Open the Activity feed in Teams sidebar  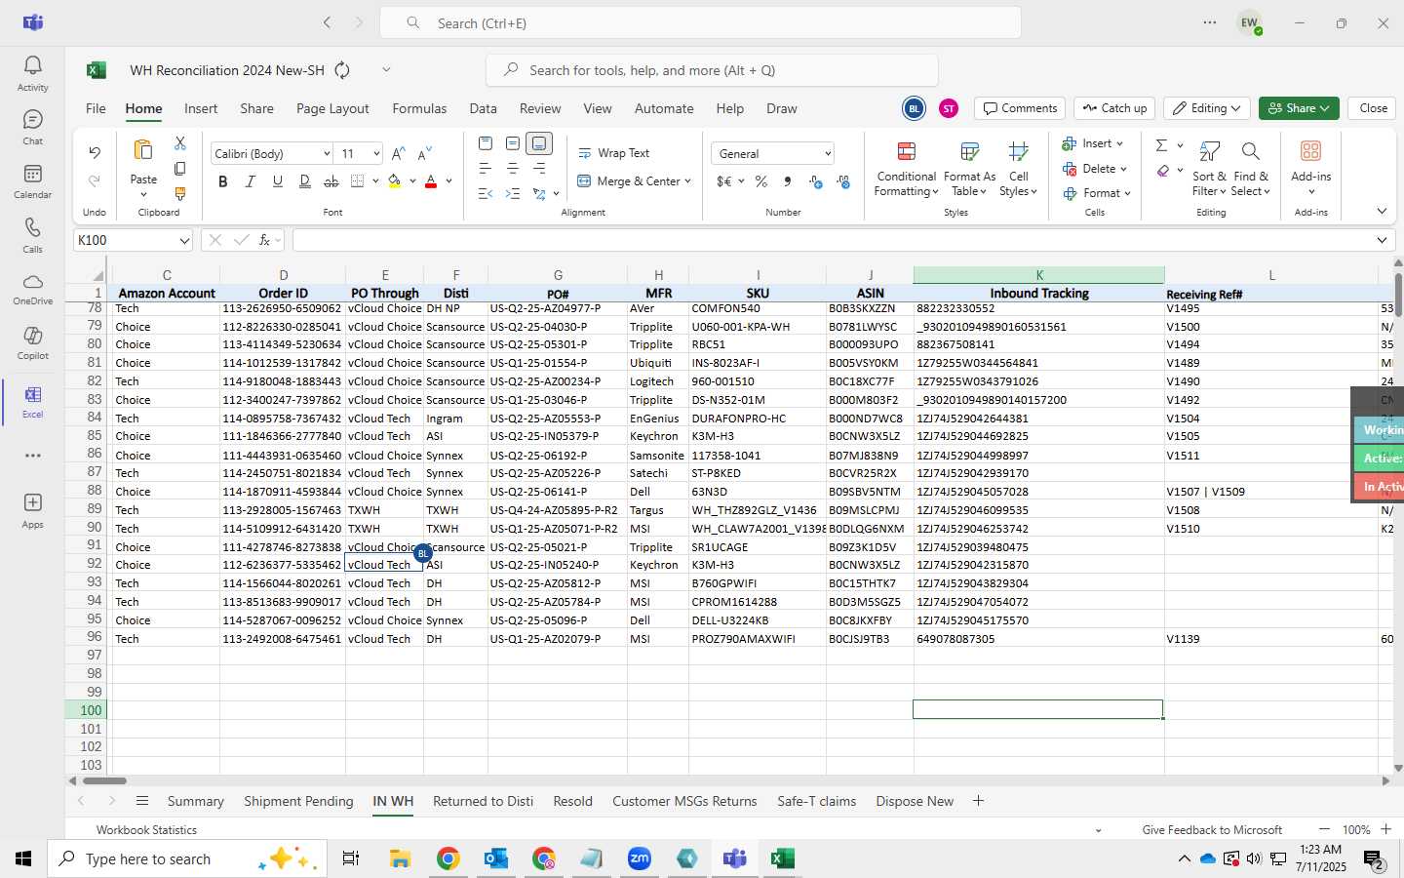pyautogui.click(x=32, y=73)
